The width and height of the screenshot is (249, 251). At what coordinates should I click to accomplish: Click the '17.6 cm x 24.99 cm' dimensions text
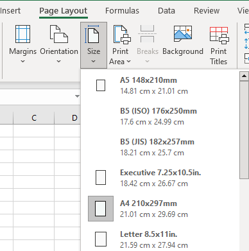pos(152,122)
